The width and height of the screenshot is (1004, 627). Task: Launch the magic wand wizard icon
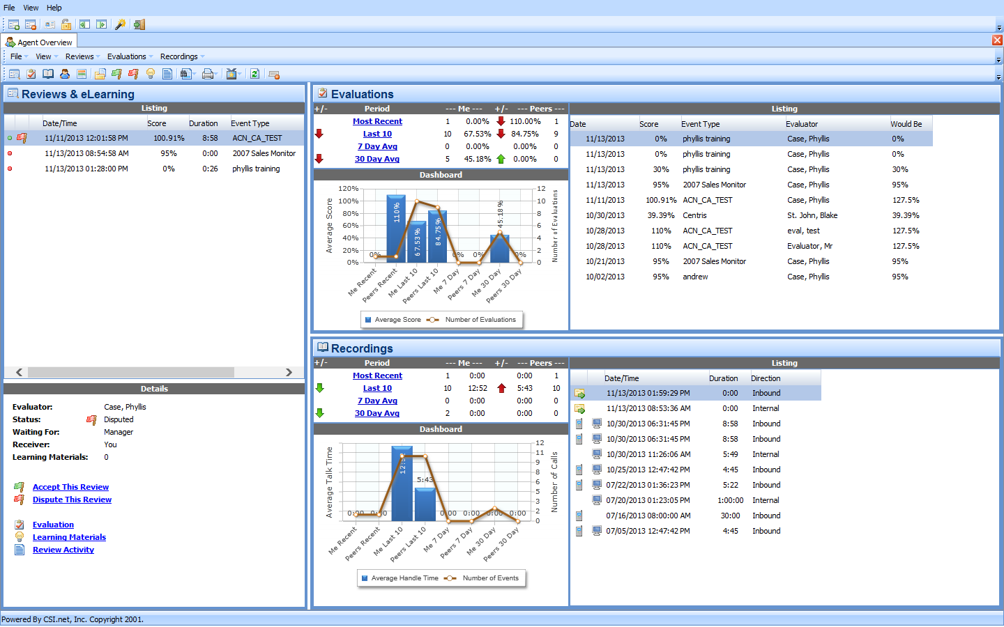pyautogui.click(x=120, y=24)
